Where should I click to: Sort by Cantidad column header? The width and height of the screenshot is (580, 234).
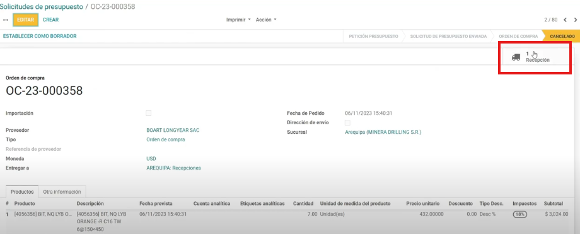coord(303,204)
